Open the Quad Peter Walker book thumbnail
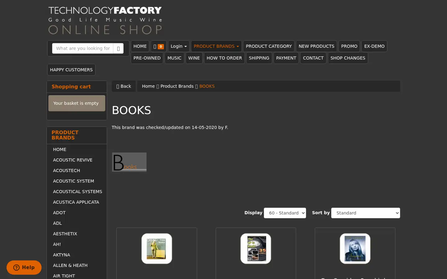The image size is (447, 279). coord(157,249)
